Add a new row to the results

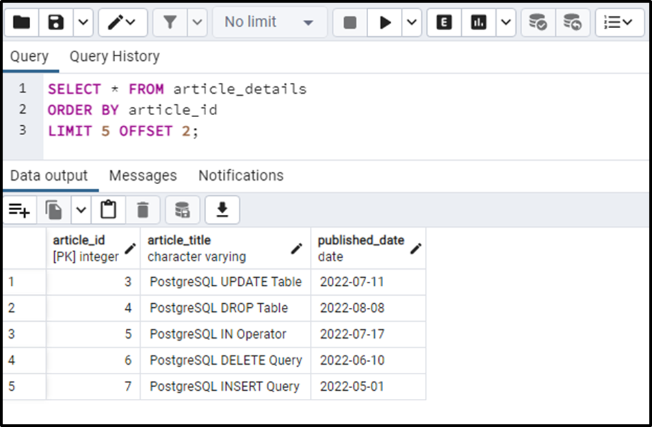(x=20, y=209)
